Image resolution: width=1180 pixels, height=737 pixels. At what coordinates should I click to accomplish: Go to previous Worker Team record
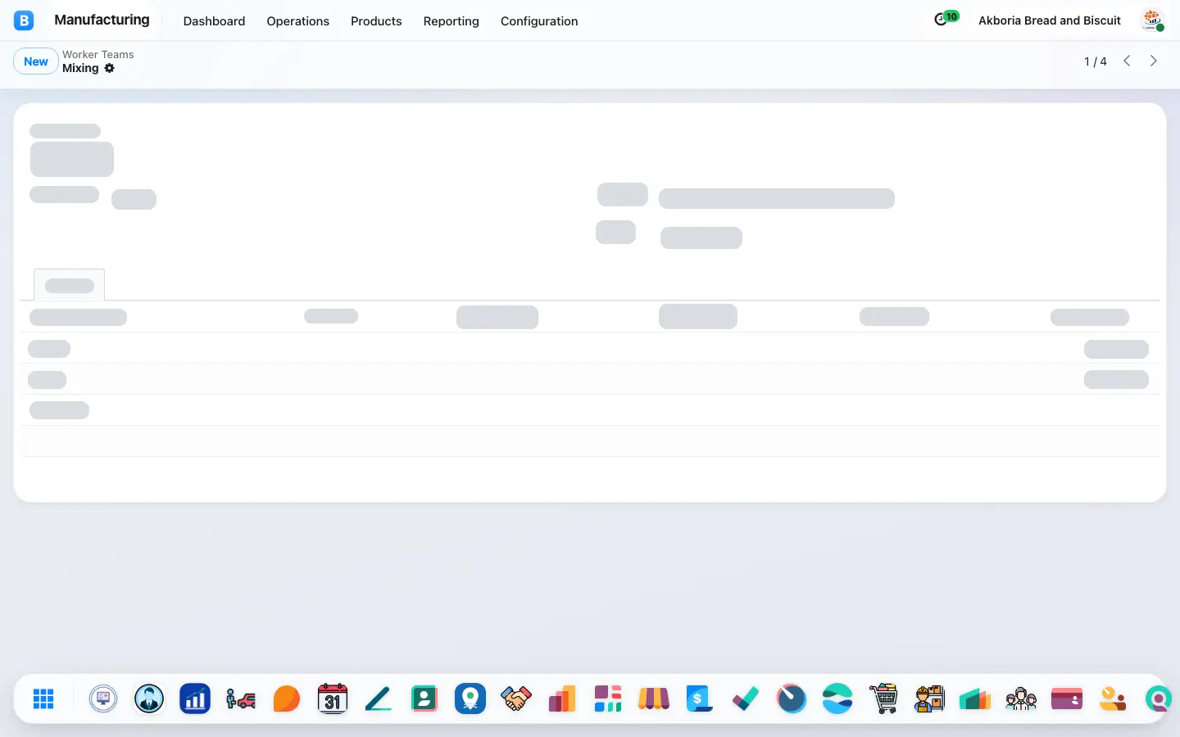coord(1128,61)
